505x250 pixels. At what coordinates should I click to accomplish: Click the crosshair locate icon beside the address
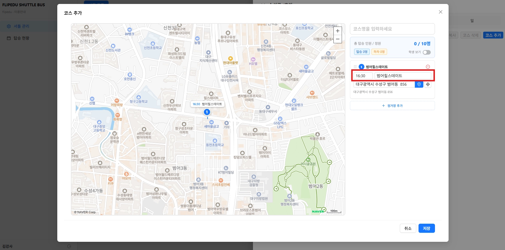coord(428,84)
